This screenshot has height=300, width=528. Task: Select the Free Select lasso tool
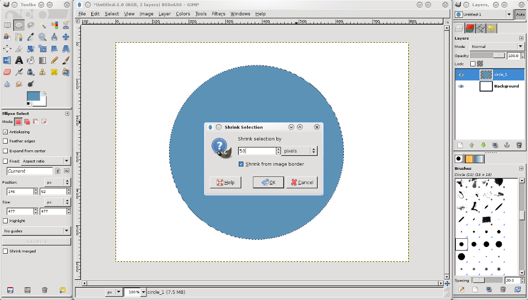[x=30, y=25]
